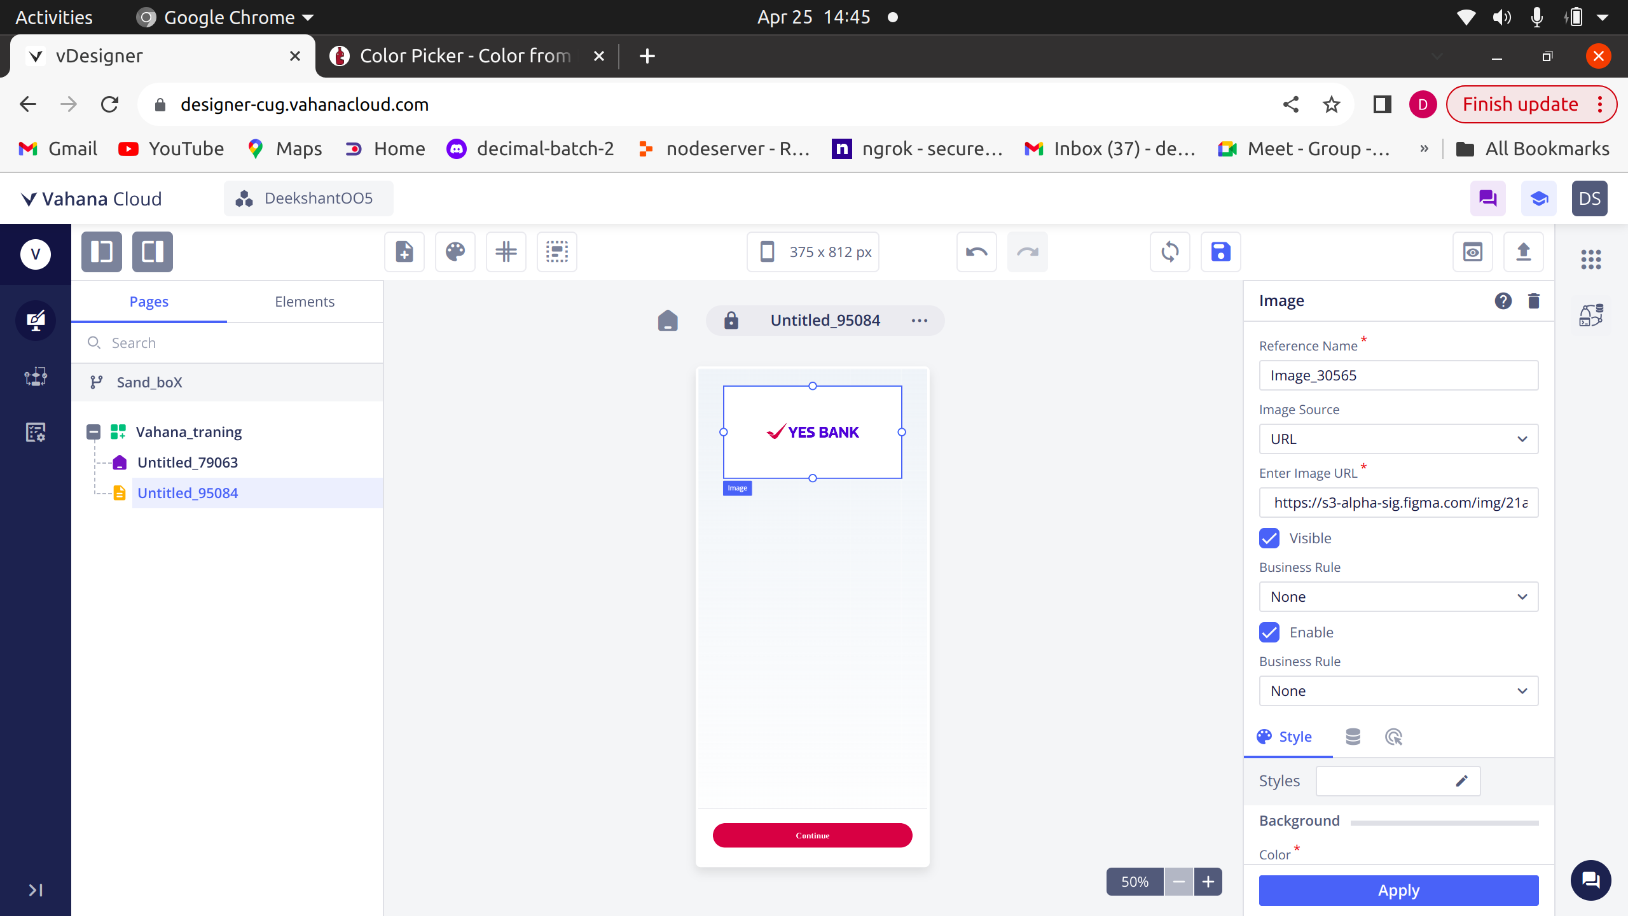Click the Apply button
This screenshot has height=916, width=1628.
point(1398,890)
